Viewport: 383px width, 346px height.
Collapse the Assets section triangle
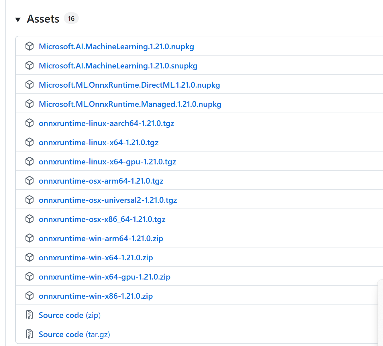(x=18, y=19)
